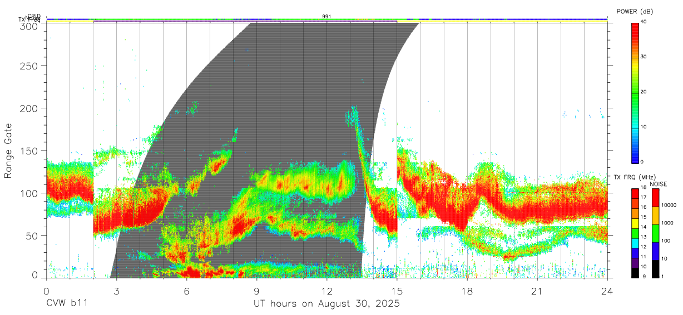Click the 9 tick on UT hours axis
Screen dimensions: 683x315
[x=256, y=291]
